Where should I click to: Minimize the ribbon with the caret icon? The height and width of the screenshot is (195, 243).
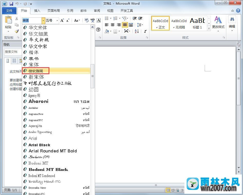(233, 11)
